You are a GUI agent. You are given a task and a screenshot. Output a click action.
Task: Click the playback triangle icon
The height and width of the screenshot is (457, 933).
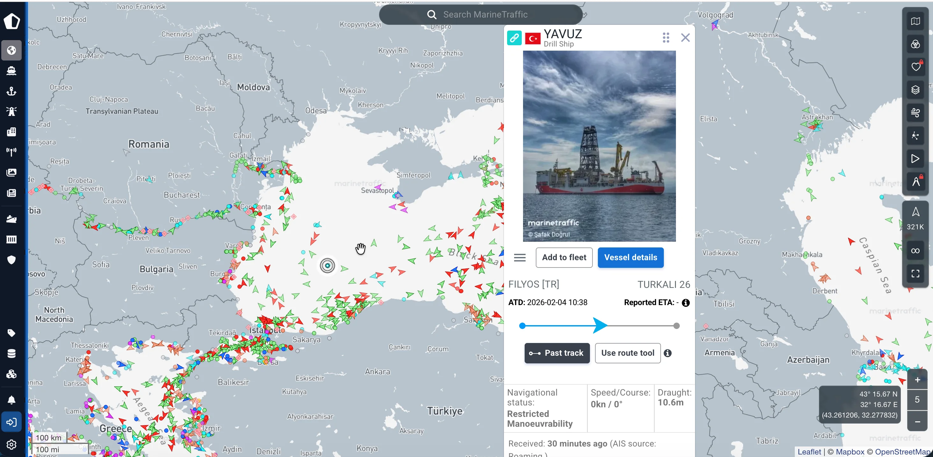tap(915, 159)
